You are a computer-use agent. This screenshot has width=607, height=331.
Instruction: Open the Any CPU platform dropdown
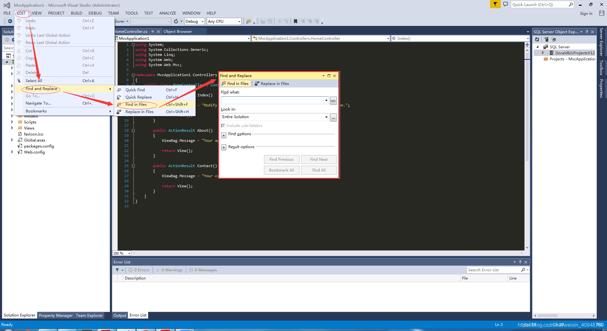click(x=239, y=21)
